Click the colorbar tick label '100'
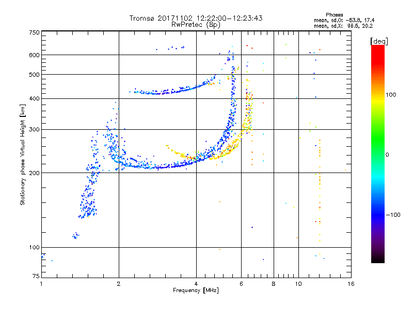The image size is (413, 309). point(391,95)
